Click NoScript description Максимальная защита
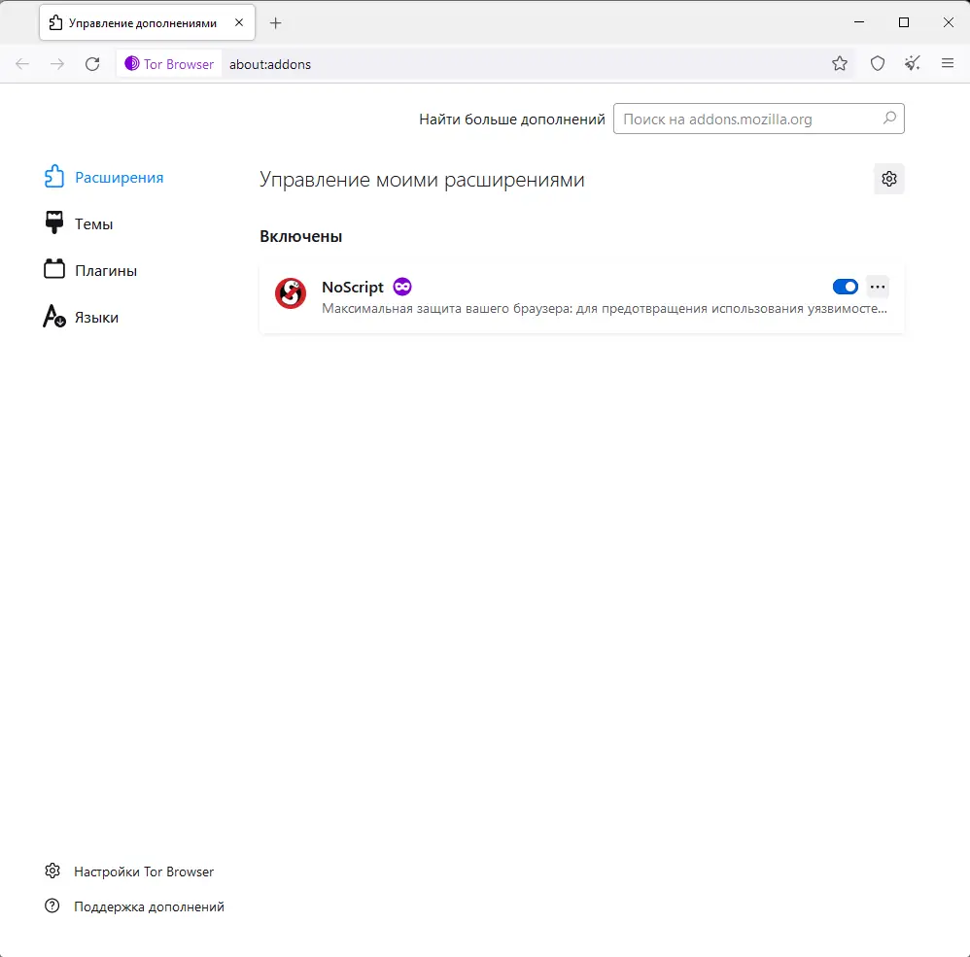 (605, 309)
